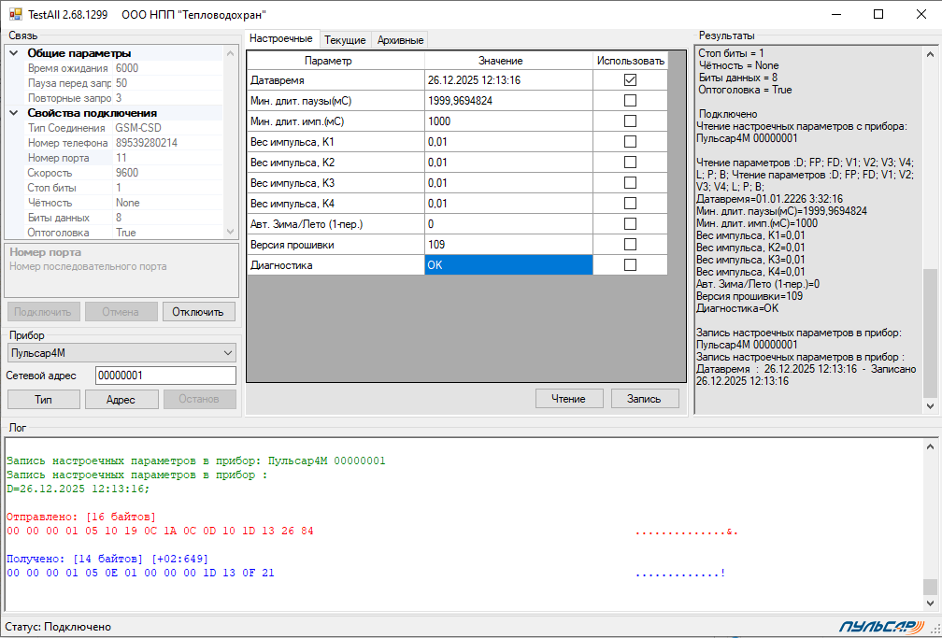Check the Версия прошивки use checkbox

pos(630,245)
